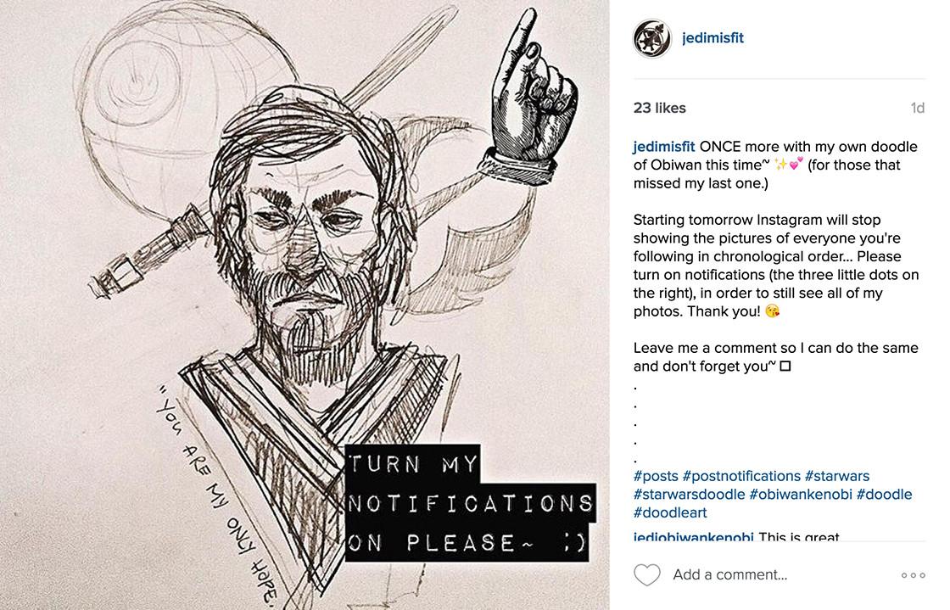Screen dimensions: 950x610
Task: Click the heart like icon
Action: (646, 574)
